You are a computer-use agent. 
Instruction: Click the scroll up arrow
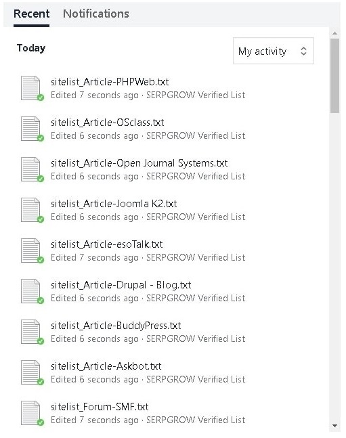[x=334, y=34]
